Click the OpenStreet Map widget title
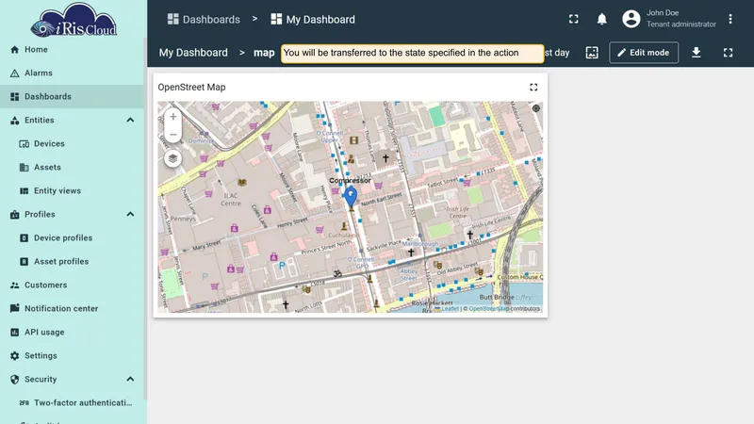Image resolution: width=754 pixels, height=424 pixels. tap(192, 87)
